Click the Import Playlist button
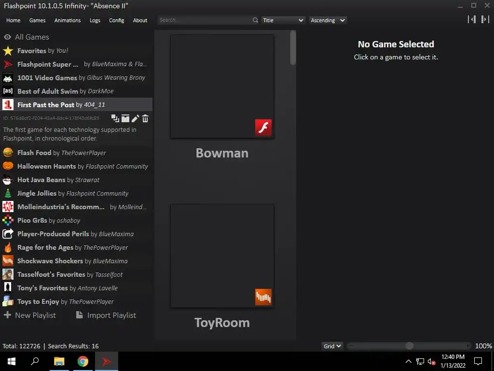 point(106,315)
